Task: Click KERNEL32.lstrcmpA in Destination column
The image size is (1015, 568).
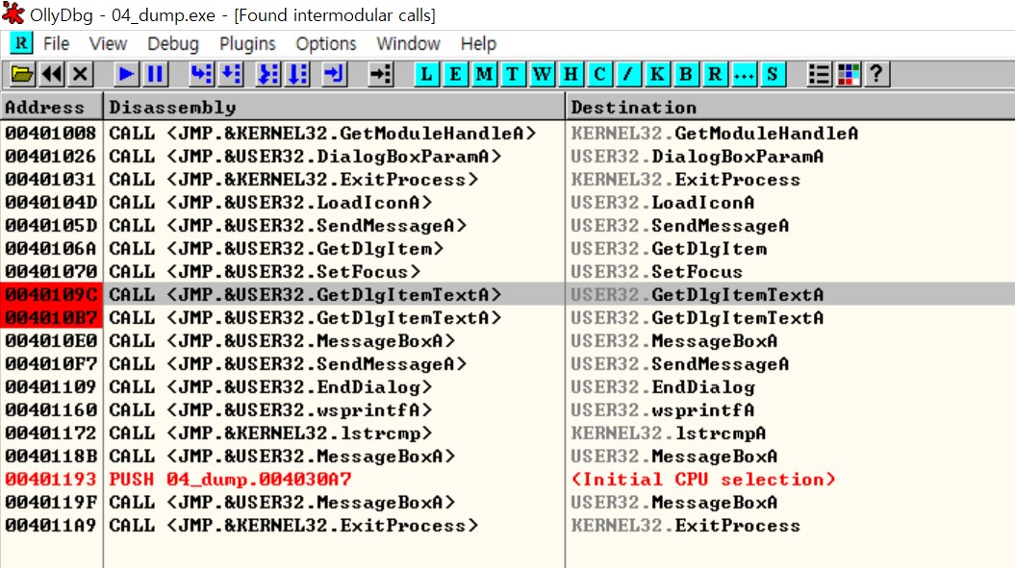Action: 668,433
